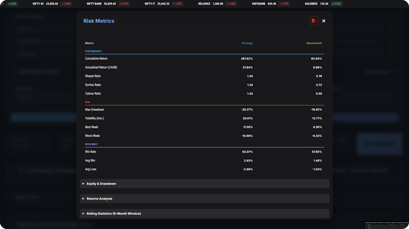Open the preview thumbnail in bottom corner
The width and height of the screenshot is (409, 229).
(387, 225)
